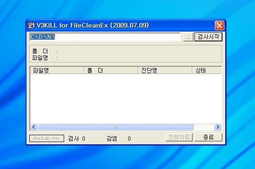Click the 검사 count label
255x169 pixels.
pyautogui.click(x=74, y=138)
